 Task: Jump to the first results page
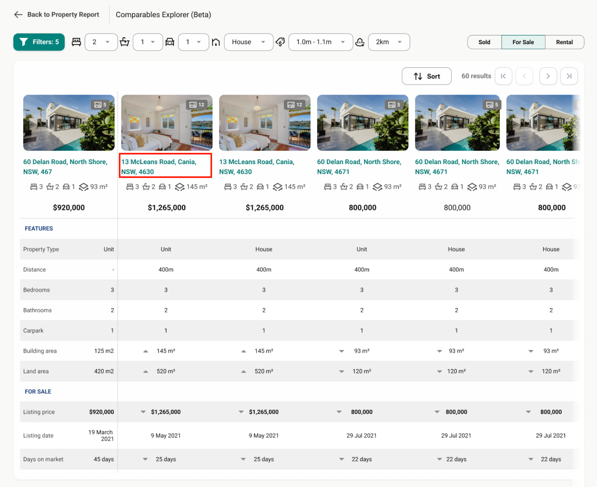click(x=503, y=76)
